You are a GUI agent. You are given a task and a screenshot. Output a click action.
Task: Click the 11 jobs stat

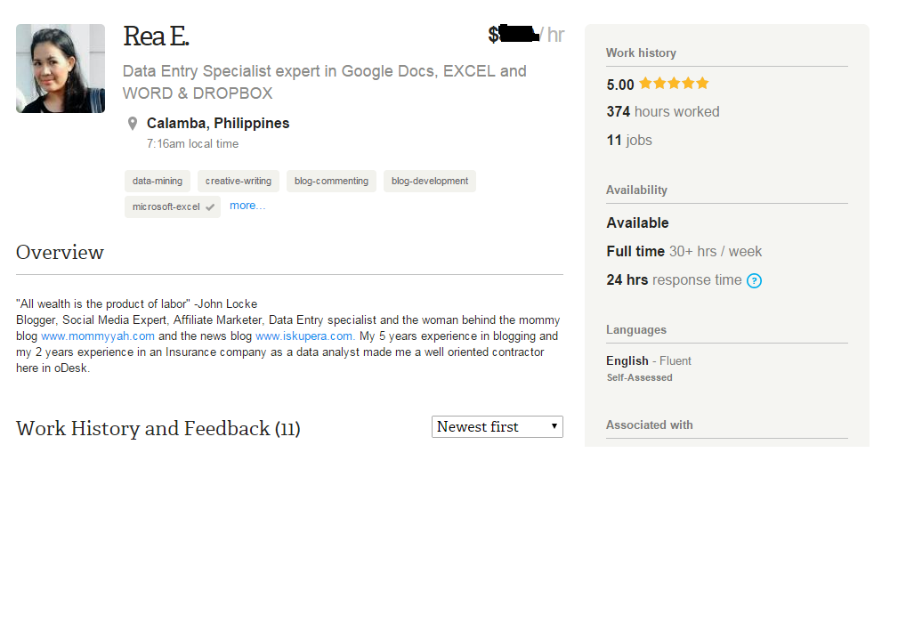point(629,141)
